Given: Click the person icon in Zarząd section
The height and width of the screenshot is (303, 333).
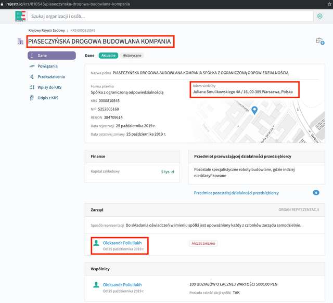Looking at the screenshot, I should (x=96, y=243).
